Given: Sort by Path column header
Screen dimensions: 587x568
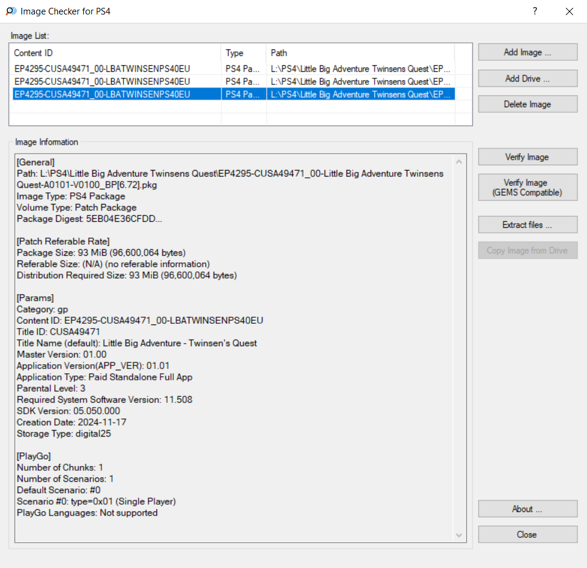Looking at the screenshot, I should [x=361, y=53].
